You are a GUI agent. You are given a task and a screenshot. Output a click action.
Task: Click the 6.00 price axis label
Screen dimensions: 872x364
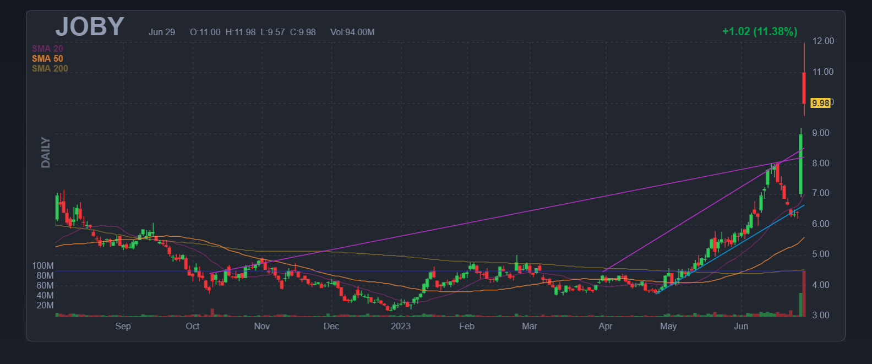coord(821,224)
